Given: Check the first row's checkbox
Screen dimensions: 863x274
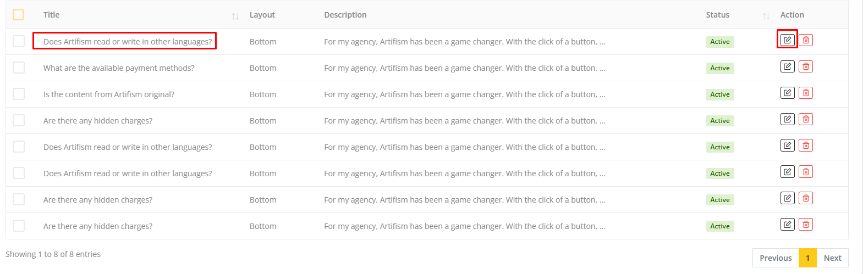Looking at the screenshot, I should click(19, 41).
